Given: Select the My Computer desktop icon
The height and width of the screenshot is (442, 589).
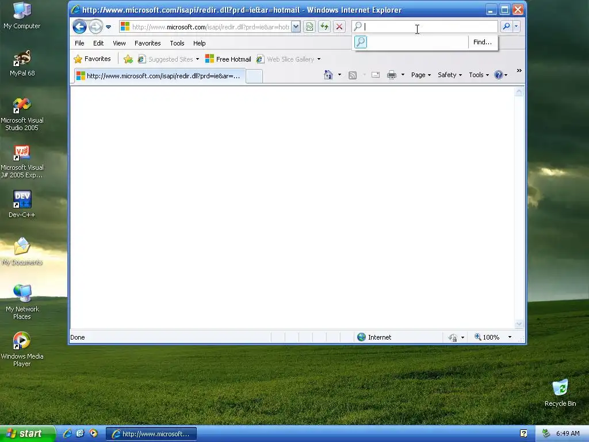Looking at the screenshot, I should point(22,16).
